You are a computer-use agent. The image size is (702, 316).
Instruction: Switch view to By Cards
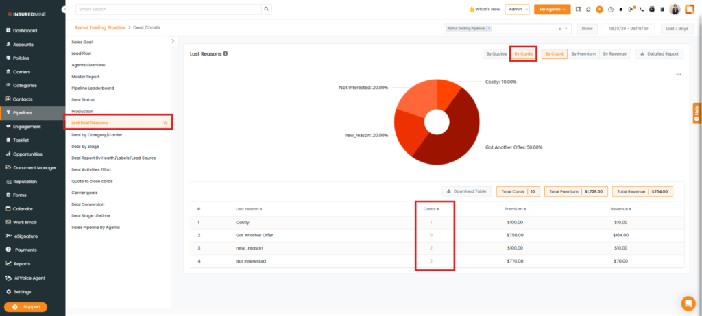(523, 53)
